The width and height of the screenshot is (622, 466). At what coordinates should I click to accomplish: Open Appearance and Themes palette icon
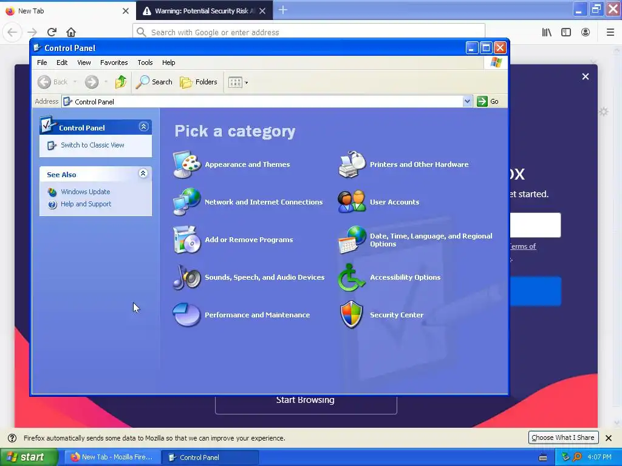point(187,164)
